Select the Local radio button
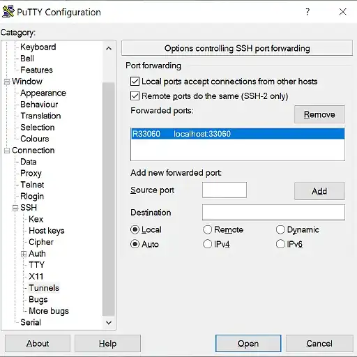Screen dimensions: 357x357 (x=135, y=229)
